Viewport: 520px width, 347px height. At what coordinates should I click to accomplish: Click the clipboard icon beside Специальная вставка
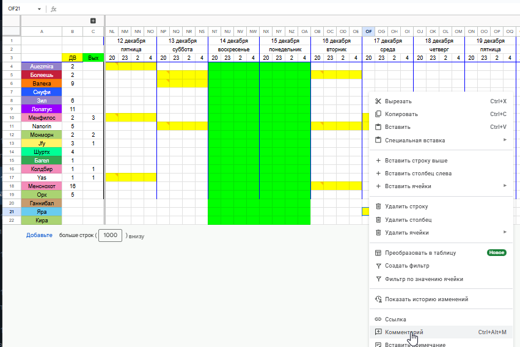378,140
